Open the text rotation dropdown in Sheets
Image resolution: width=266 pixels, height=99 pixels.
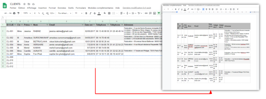pos(140,13)
